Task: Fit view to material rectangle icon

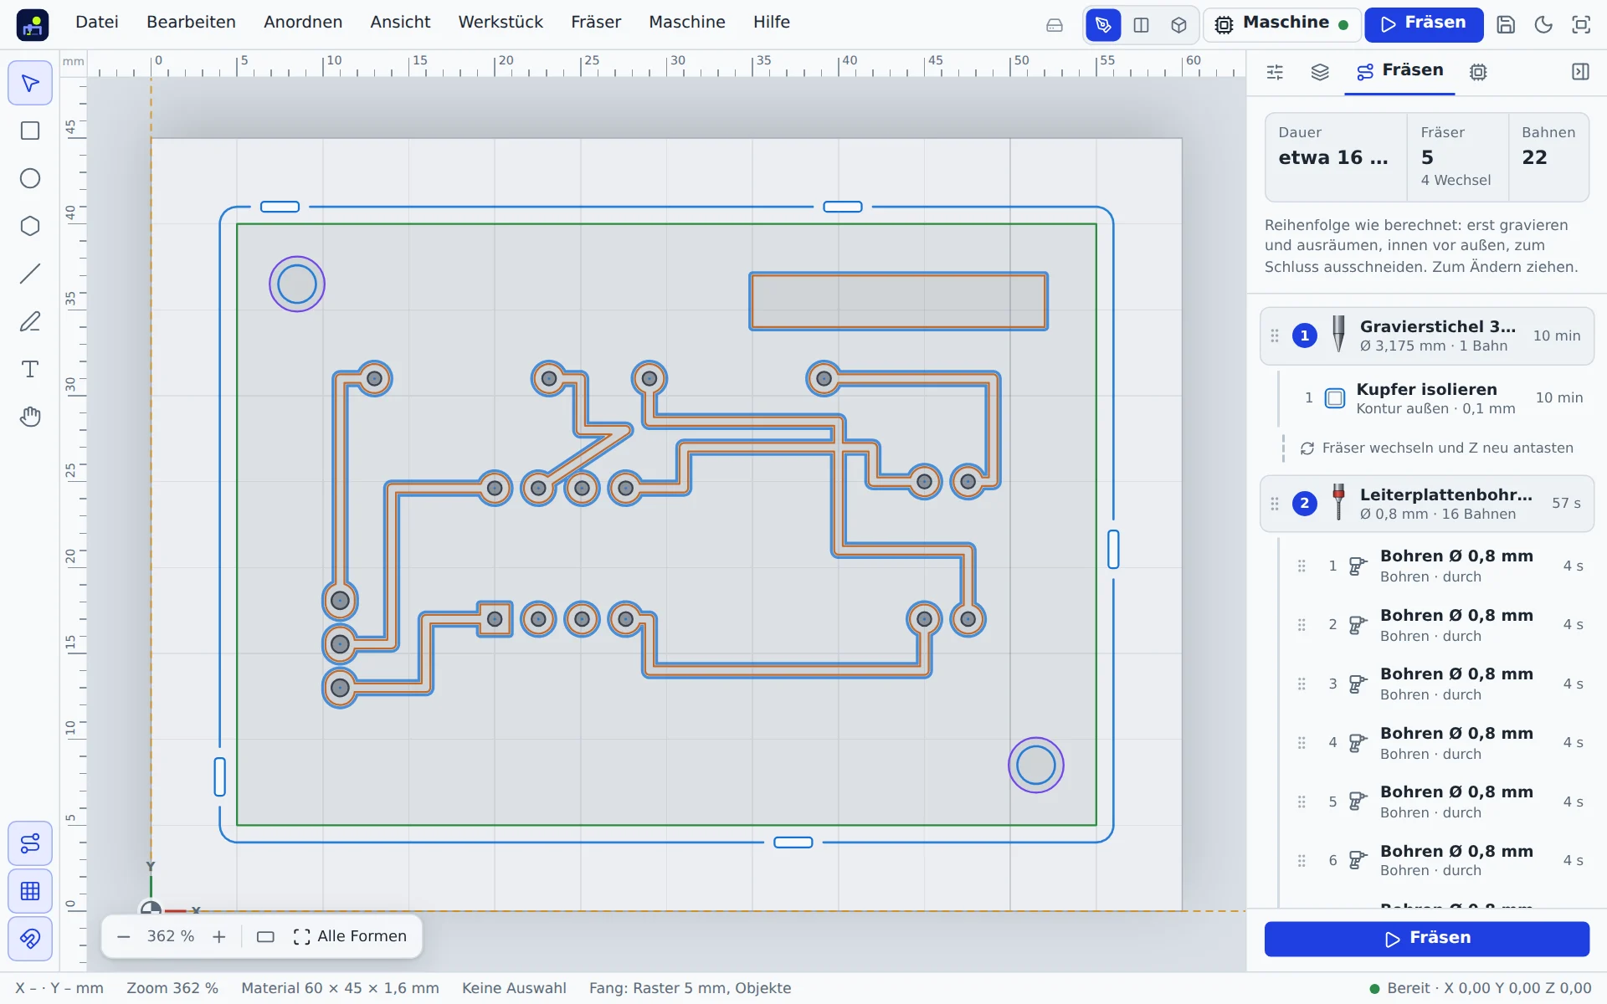Action: click(x=265, y=937)
